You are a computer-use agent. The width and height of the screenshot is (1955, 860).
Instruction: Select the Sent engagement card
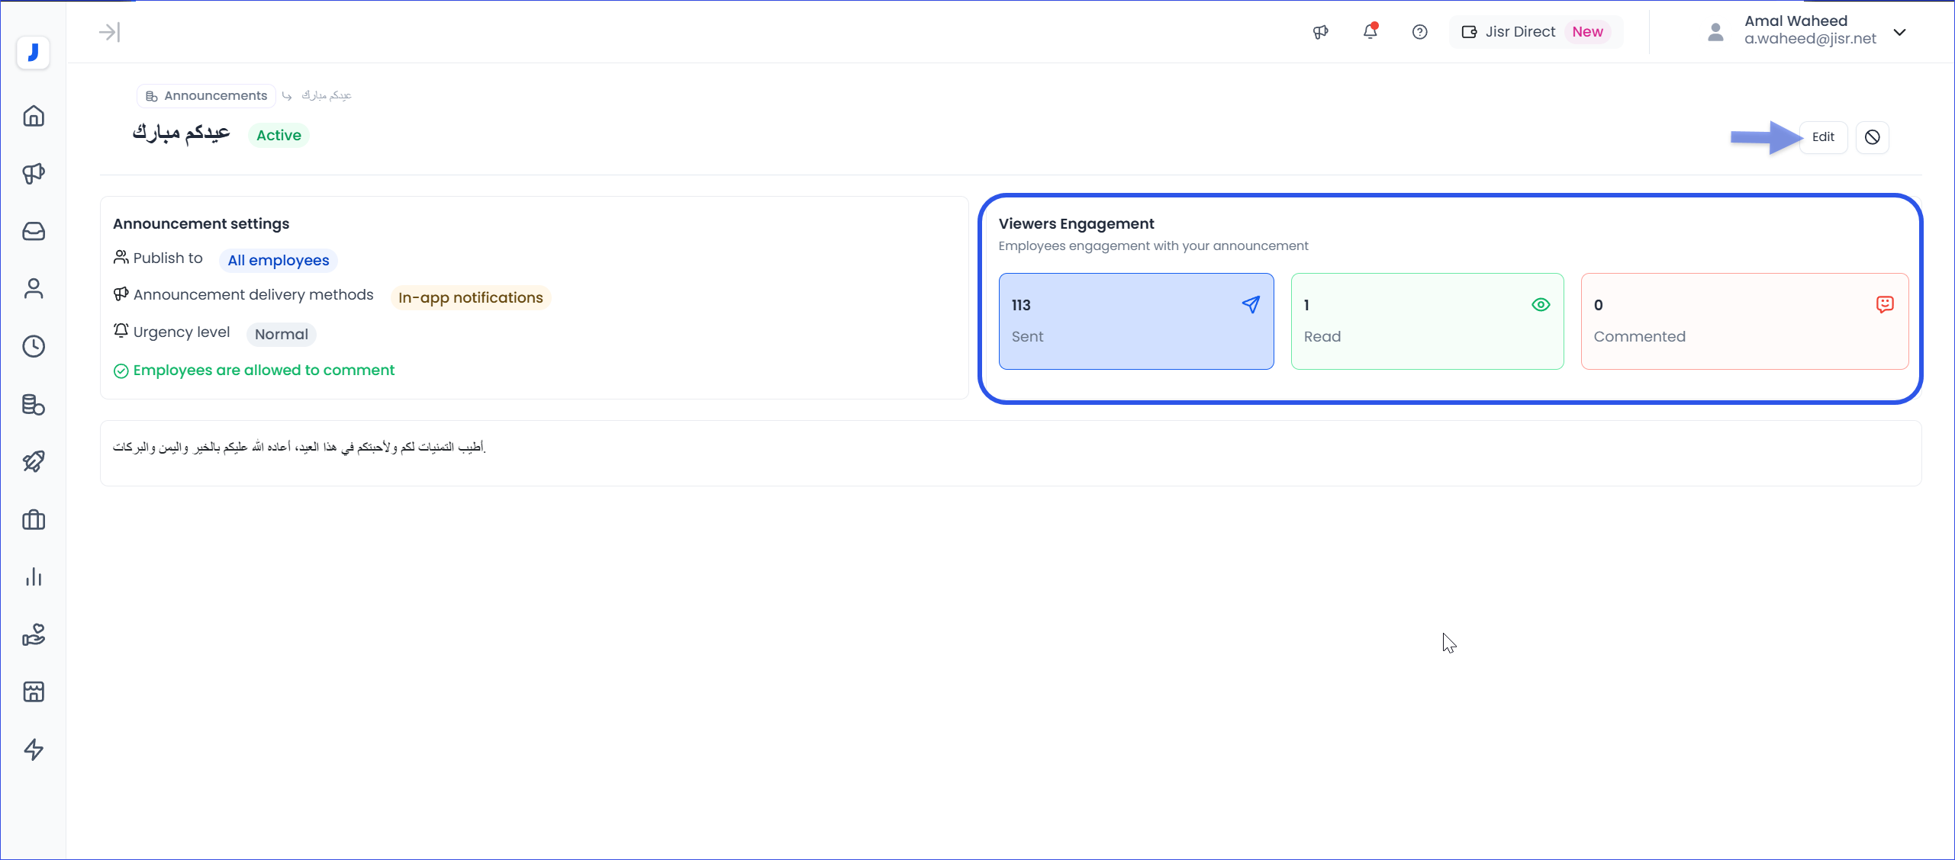1135,321
